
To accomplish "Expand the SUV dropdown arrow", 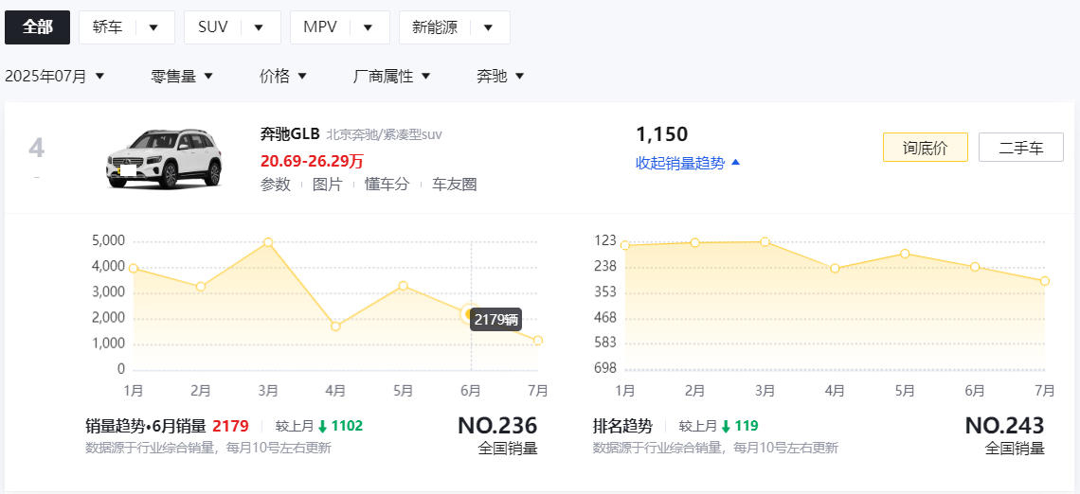I will pyautogui.click(x=259, y=27).
